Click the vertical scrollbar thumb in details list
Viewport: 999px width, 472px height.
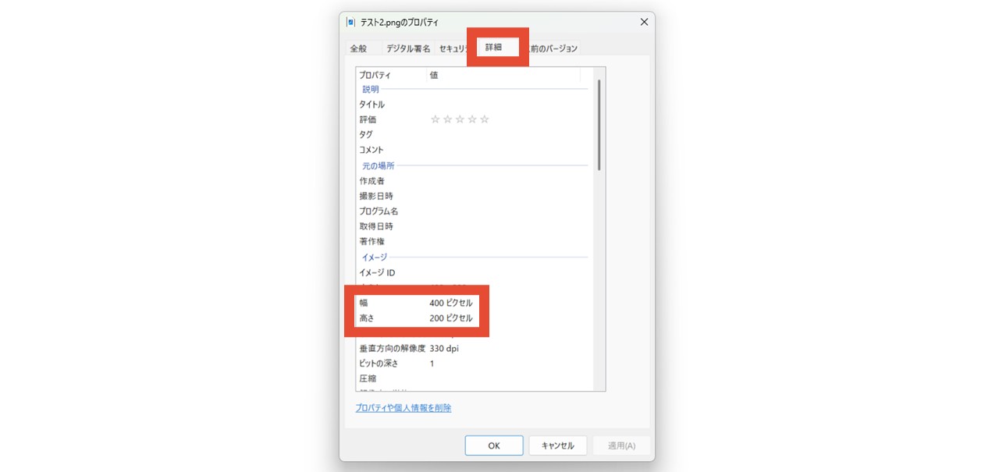599,125
